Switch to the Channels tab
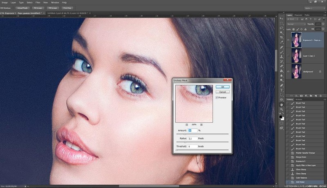The height and width of the screenshot is (188, 327). [298, 15]
